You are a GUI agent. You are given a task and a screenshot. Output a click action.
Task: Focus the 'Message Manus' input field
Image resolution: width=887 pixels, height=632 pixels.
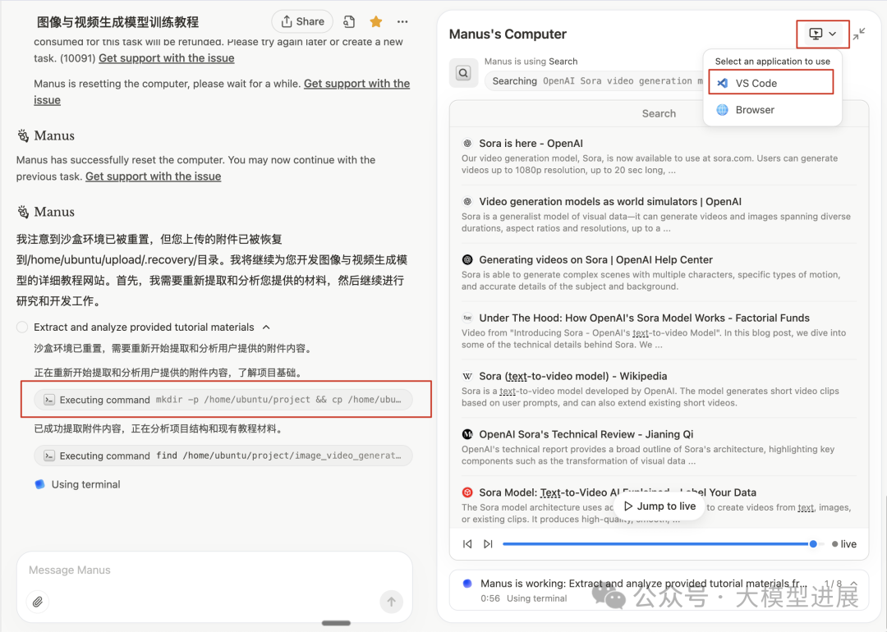(214, 570)
